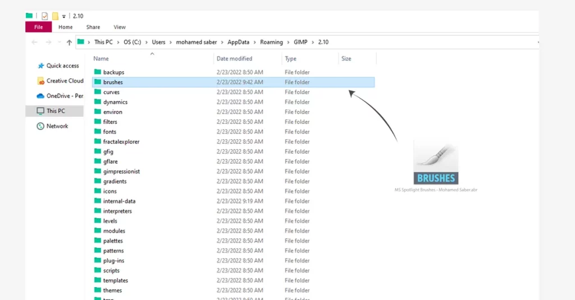Click OS (C:) in the address path
This screenshot has width=575, height=300.
coord(133,42)
